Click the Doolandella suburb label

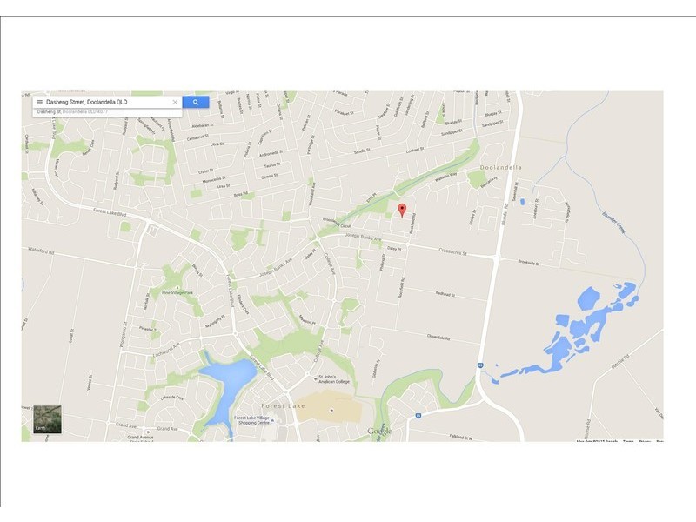tap(501, 167)
